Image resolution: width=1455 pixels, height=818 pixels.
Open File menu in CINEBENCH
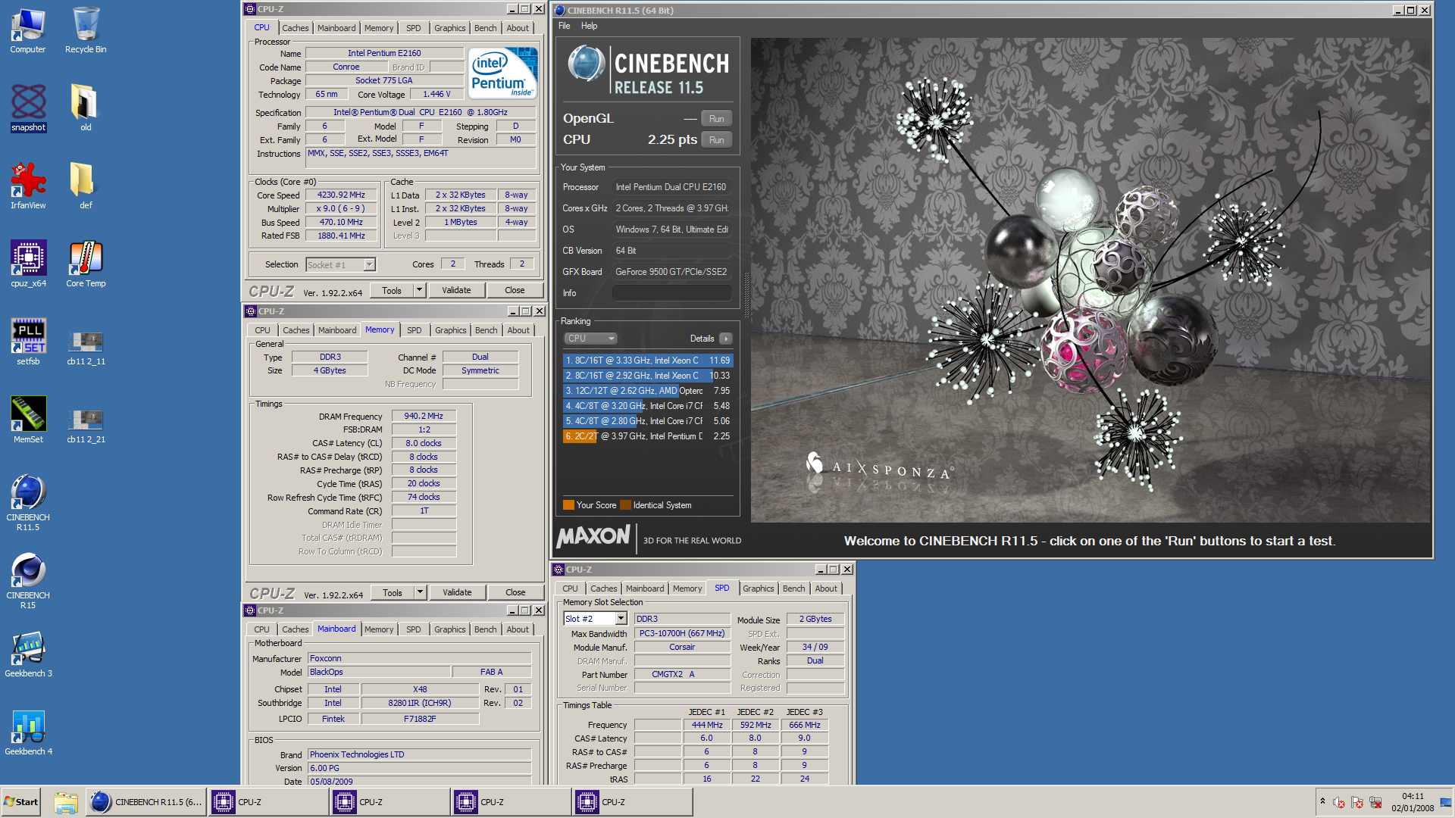[x=565, y=26]
